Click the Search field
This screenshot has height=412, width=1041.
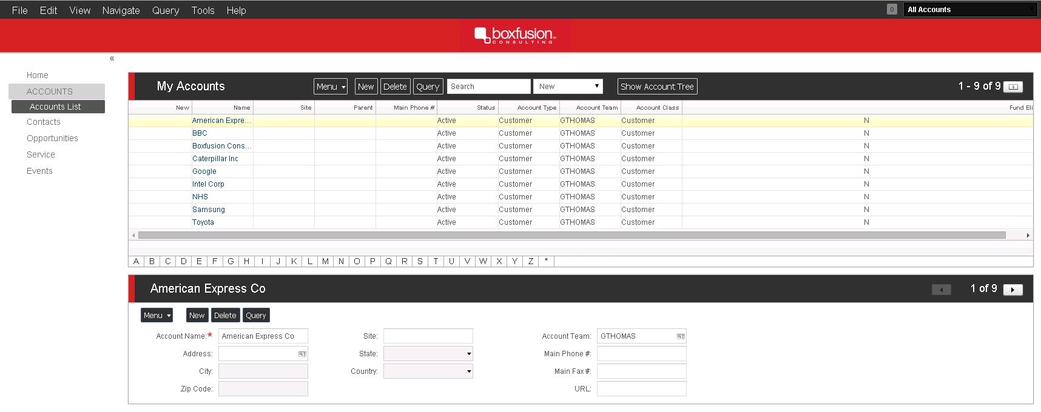click(x=489, y=87)
